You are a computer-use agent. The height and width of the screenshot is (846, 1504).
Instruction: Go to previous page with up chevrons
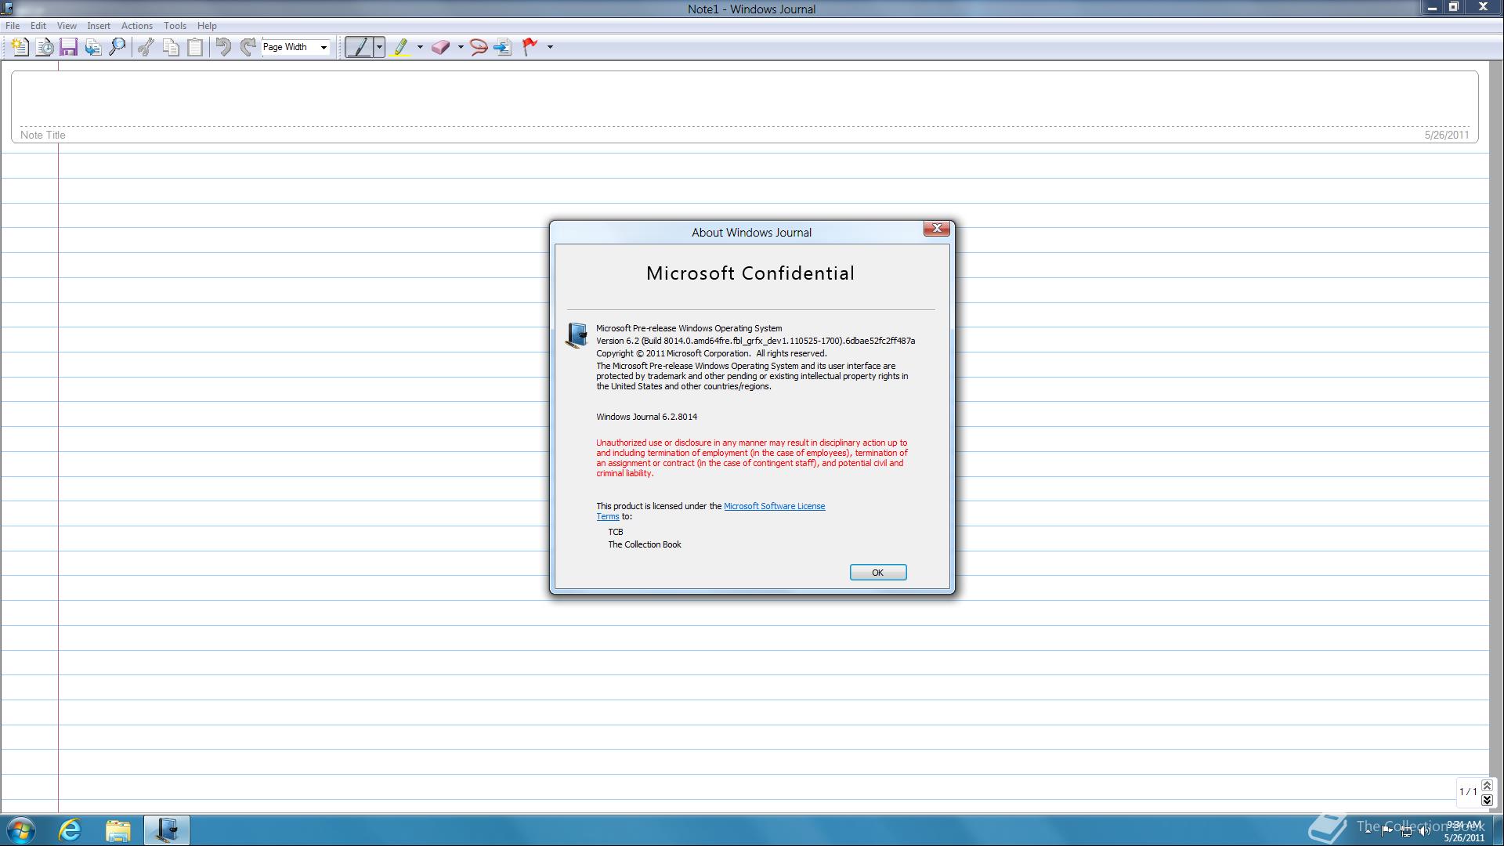pos(1487,786)
